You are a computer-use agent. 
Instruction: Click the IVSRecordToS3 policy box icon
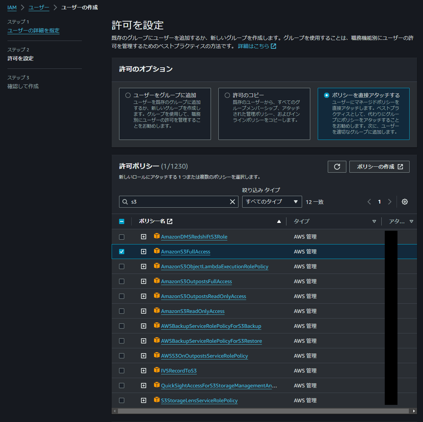pyautogui.click(x=157, y=370)
